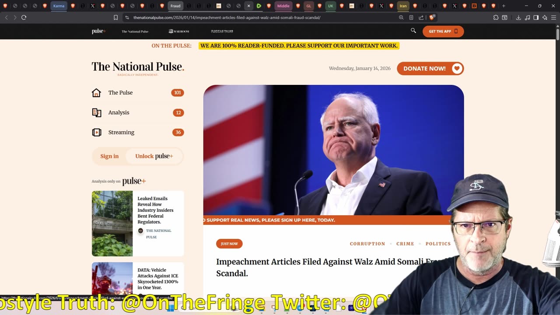Image resolution: width=560 pixels, height=315 pixels.
Task: Click the Streaming play icon
Action: 96,132
